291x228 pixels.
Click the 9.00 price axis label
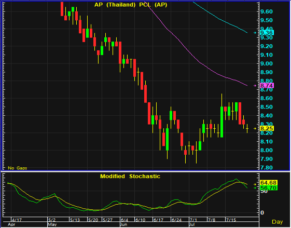coord(267,63)
